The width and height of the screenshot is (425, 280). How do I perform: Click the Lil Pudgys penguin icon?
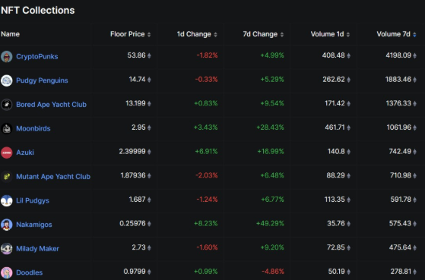click(7, 200)
